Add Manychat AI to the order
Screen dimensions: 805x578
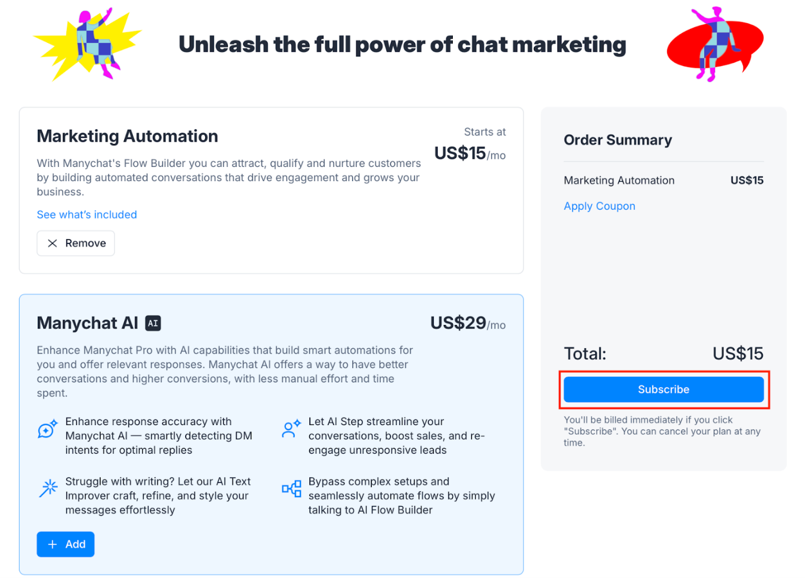pyautogui.click(x=65, y=544)
